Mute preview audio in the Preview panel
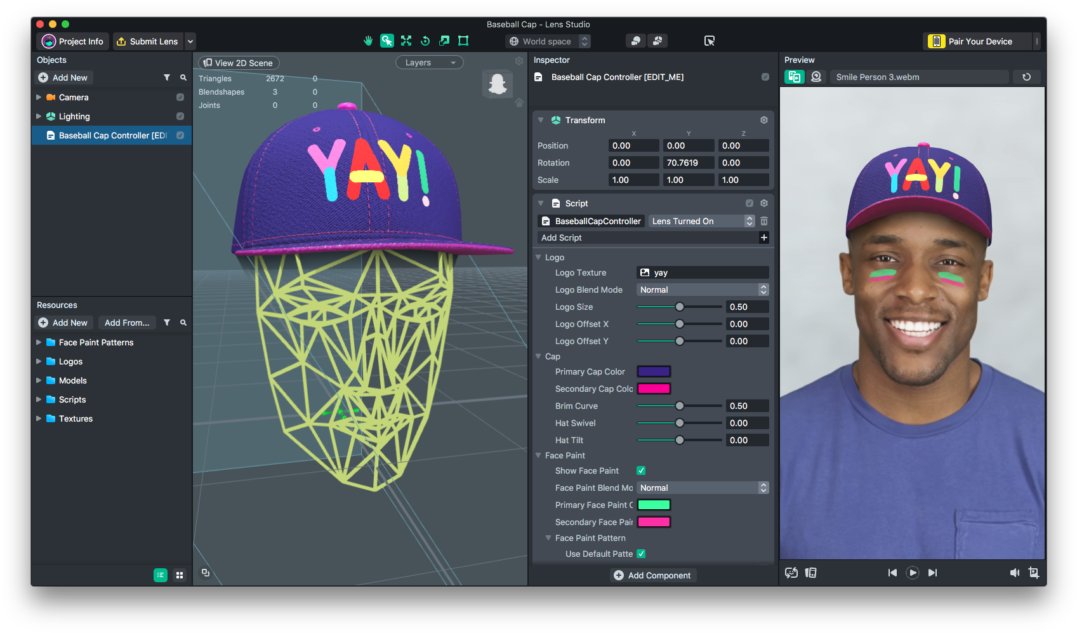Image resolution: width=1077 pixels, height=633 pixels. click(1015, 572)
